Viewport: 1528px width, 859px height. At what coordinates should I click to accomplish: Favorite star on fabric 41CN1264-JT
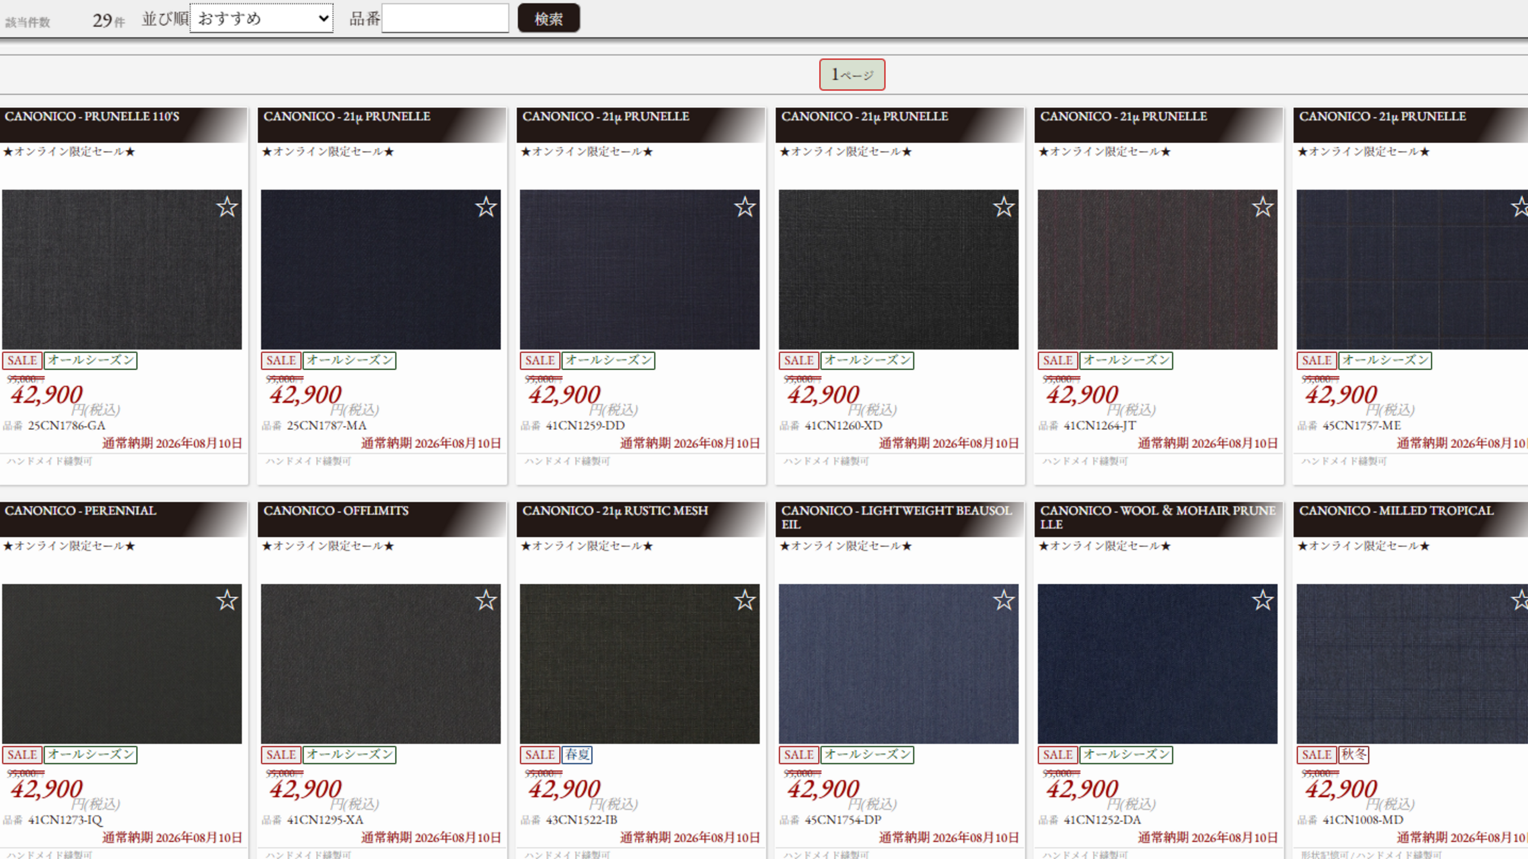[x=1262, y=207]
